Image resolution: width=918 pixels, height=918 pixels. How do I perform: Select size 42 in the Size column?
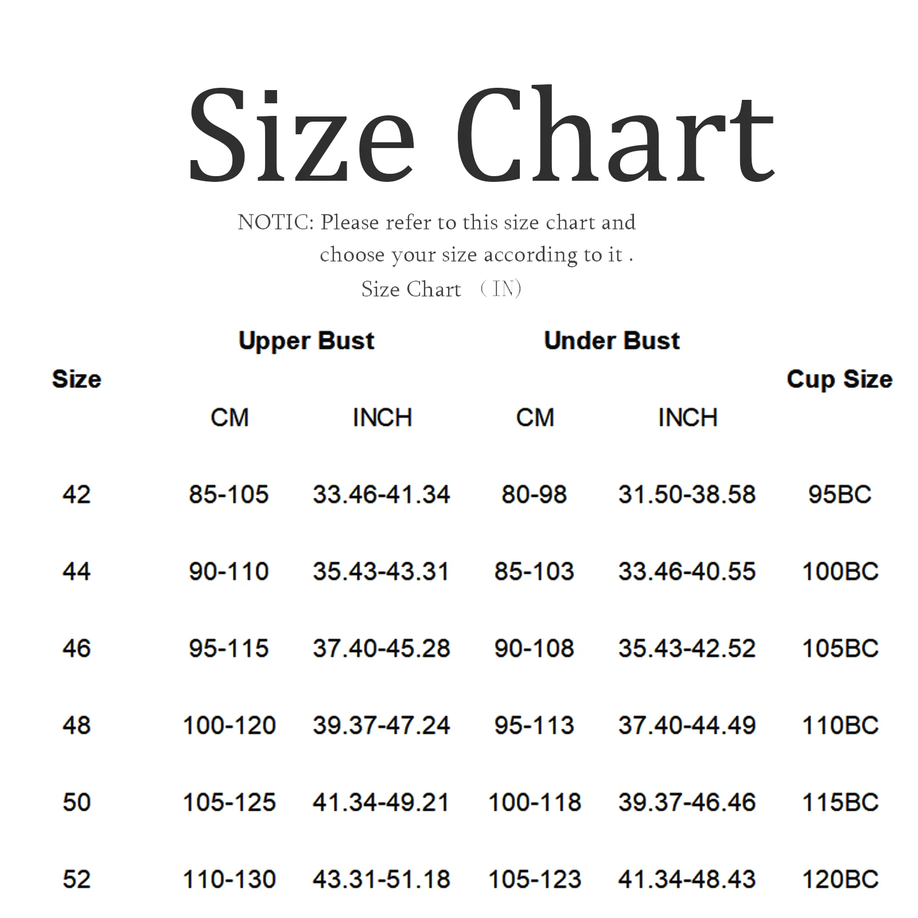[76, 495]
